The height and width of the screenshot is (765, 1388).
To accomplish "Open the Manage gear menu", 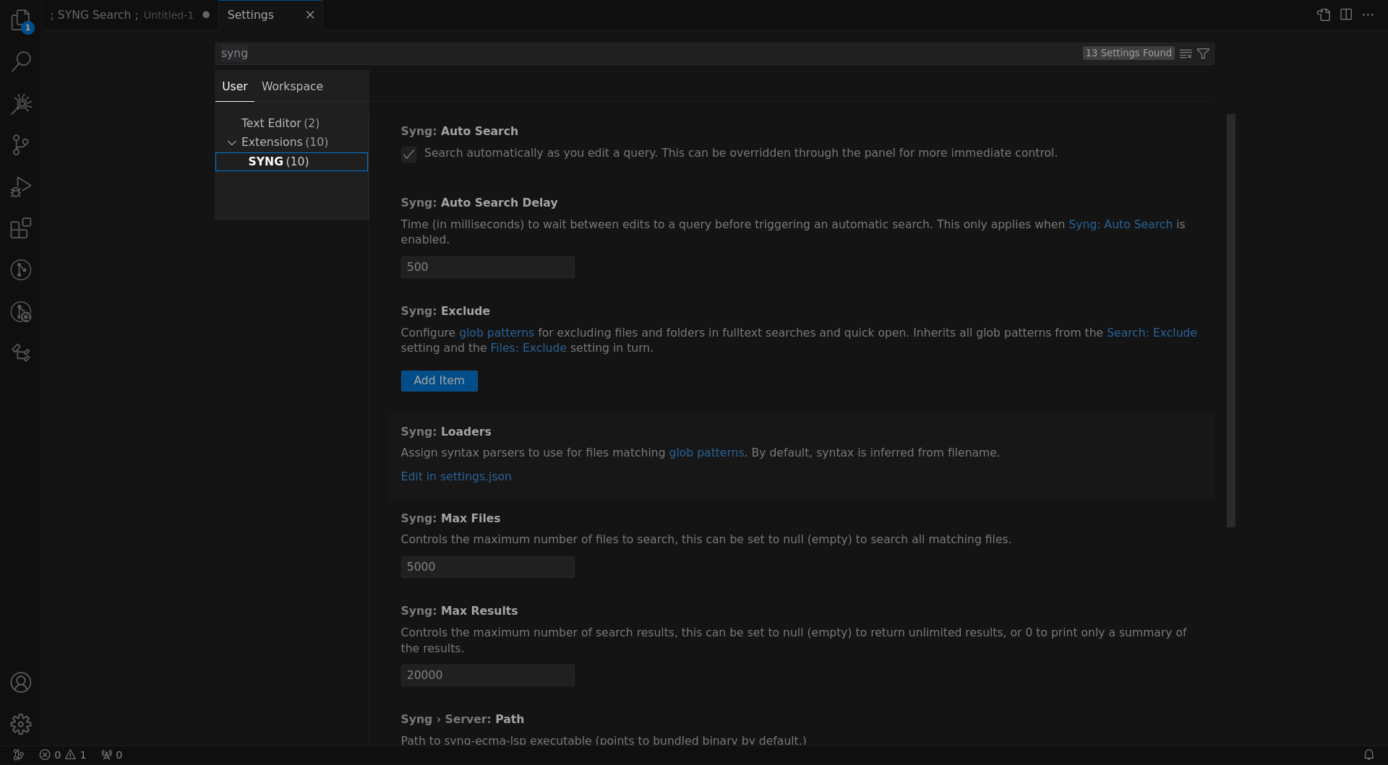I will [x=21, y=724].
